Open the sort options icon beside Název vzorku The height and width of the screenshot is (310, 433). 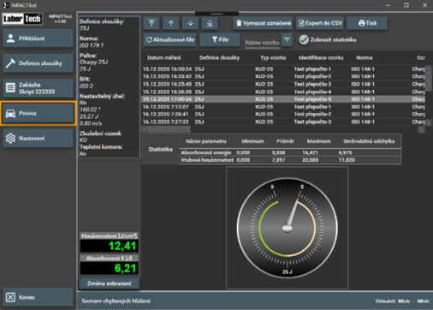coord(287,39)
